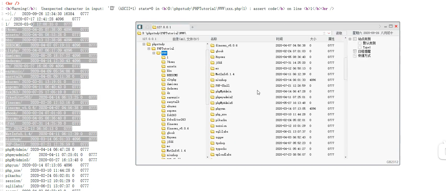
Task: Select the cltphp folder in the directory tree
Action: point(171,80)
